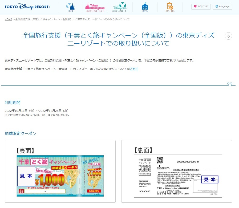Open the HOME castle icon
The width and height of the screenshot is (239, 208).
(x=70, y=7)
